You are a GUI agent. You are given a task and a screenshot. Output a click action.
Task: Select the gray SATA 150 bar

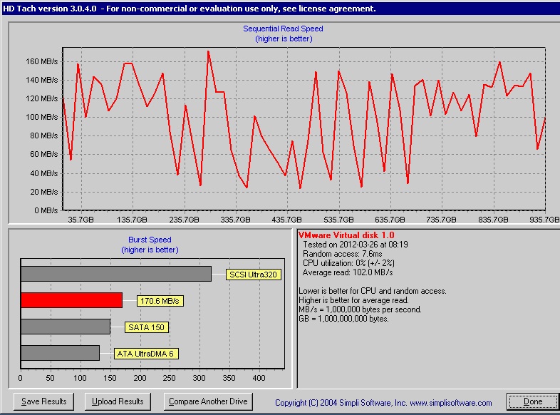pyautogui.click(x=66, y=327)
